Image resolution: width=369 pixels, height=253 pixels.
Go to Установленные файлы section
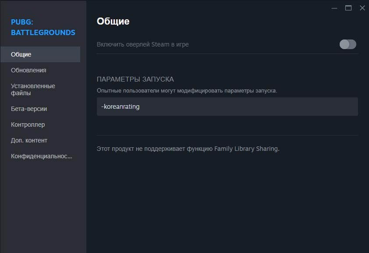33,89
